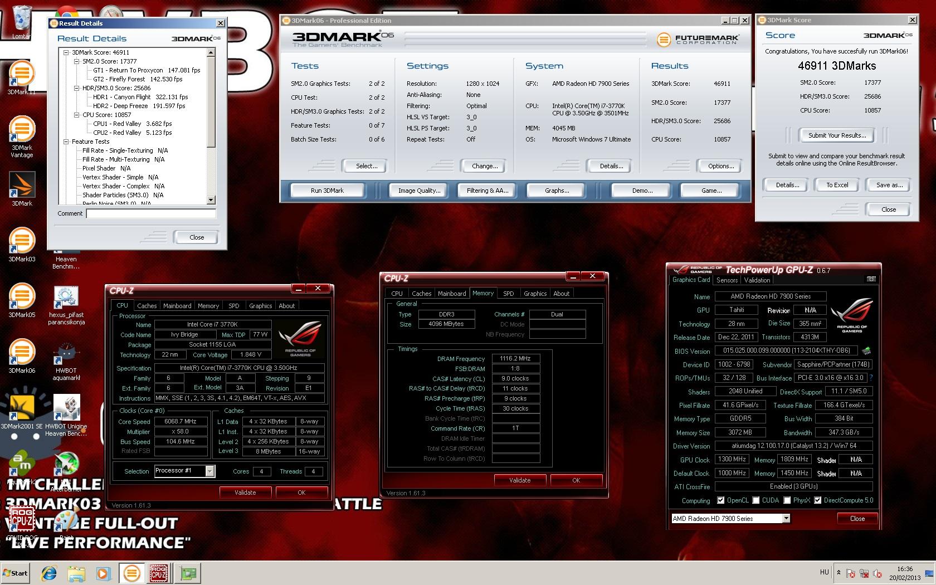Toggle the OpenCL checkbox in GPU-Z
Screen dimensions: 936x585
click(721, 500)
